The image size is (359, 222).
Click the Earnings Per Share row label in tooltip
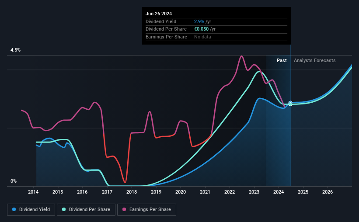point(166,37)
